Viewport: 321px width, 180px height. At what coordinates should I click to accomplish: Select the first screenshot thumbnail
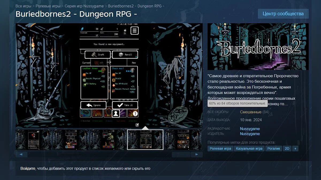[34, 139]
